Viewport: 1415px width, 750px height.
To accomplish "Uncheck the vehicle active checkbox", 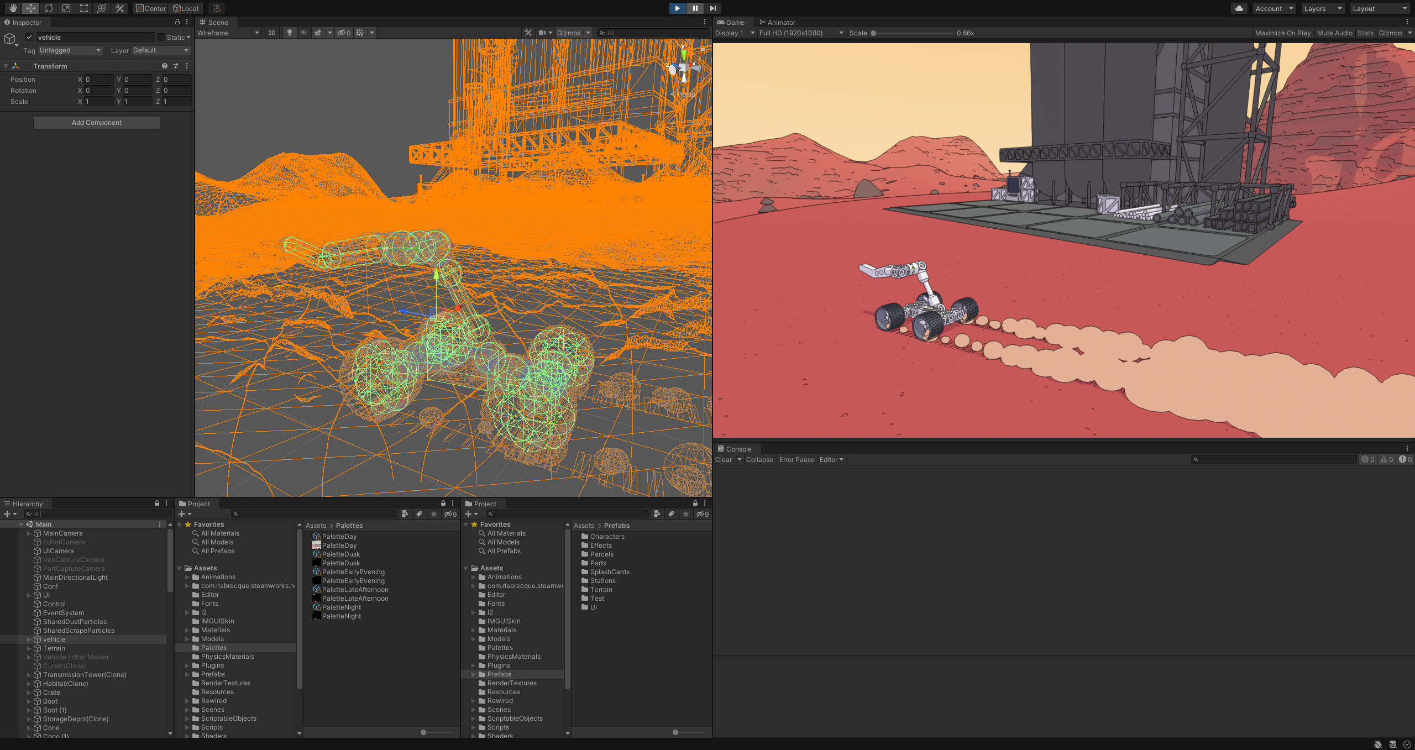I will pyautogui.click(x=29, y=38).
